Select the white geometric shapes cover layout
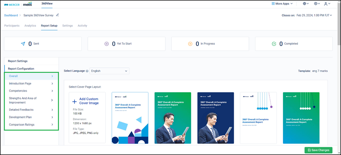 point(130,118)
